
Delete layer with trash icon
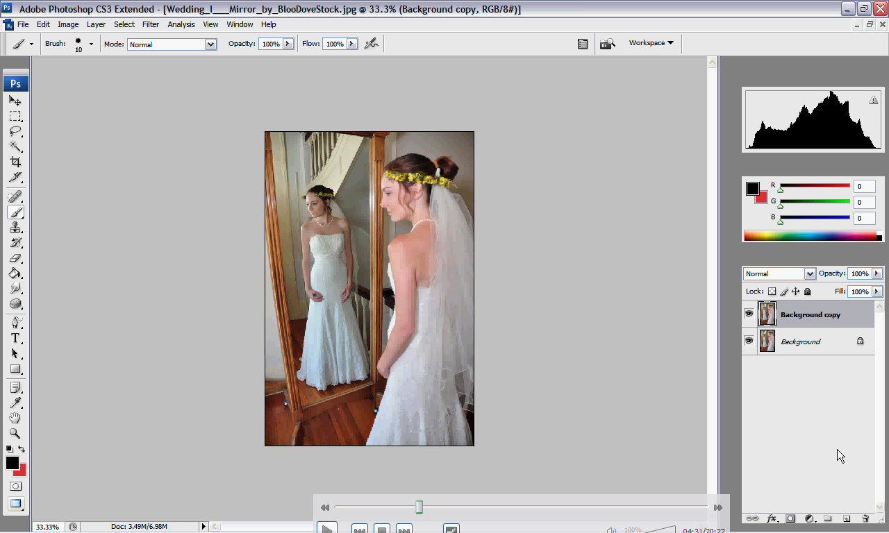pos(865,518)
